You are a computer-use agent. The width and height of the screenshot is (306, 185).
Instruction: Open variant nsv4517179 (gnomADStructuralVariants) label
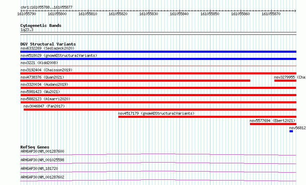pos(156,113)
